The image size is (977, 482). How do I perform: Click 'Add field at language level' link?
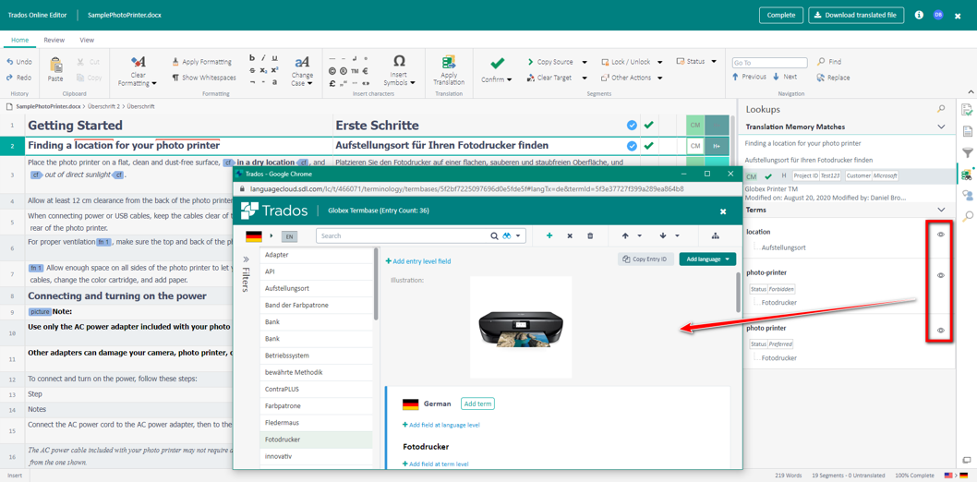coord(441,425)
